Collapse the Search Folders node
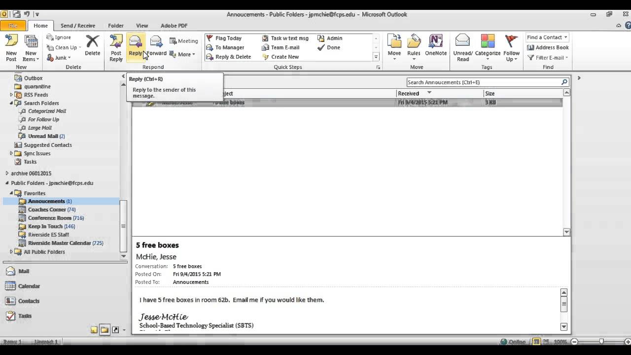Image resolution: width=631 pixels, height=355 pixels. click(x=11, y=103)
